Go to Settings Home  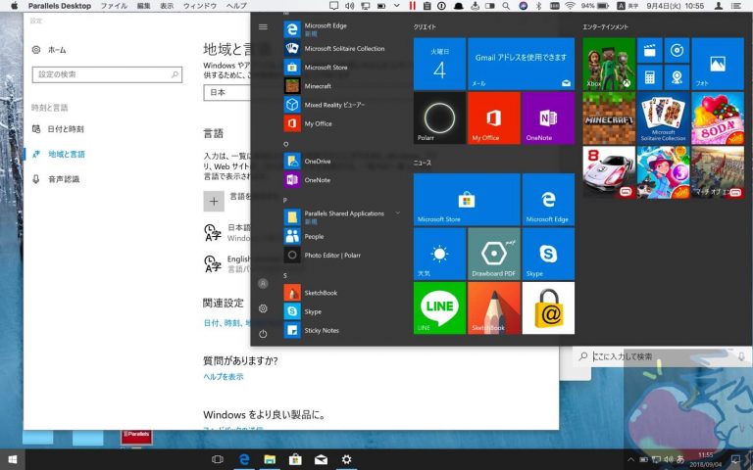pos(49,49)
